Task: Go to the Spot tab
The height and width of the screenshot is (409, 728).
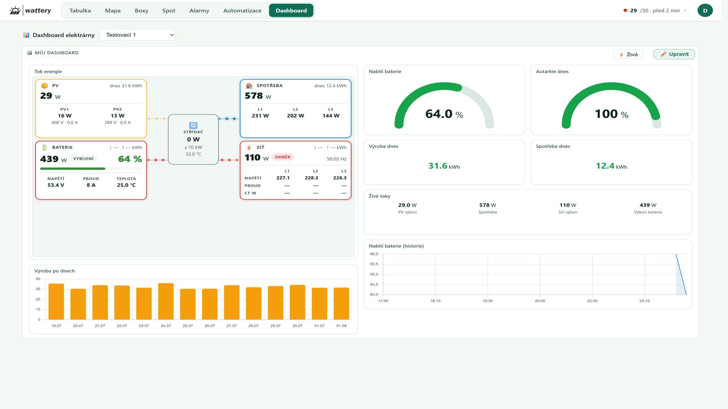Action: point(169,10)
